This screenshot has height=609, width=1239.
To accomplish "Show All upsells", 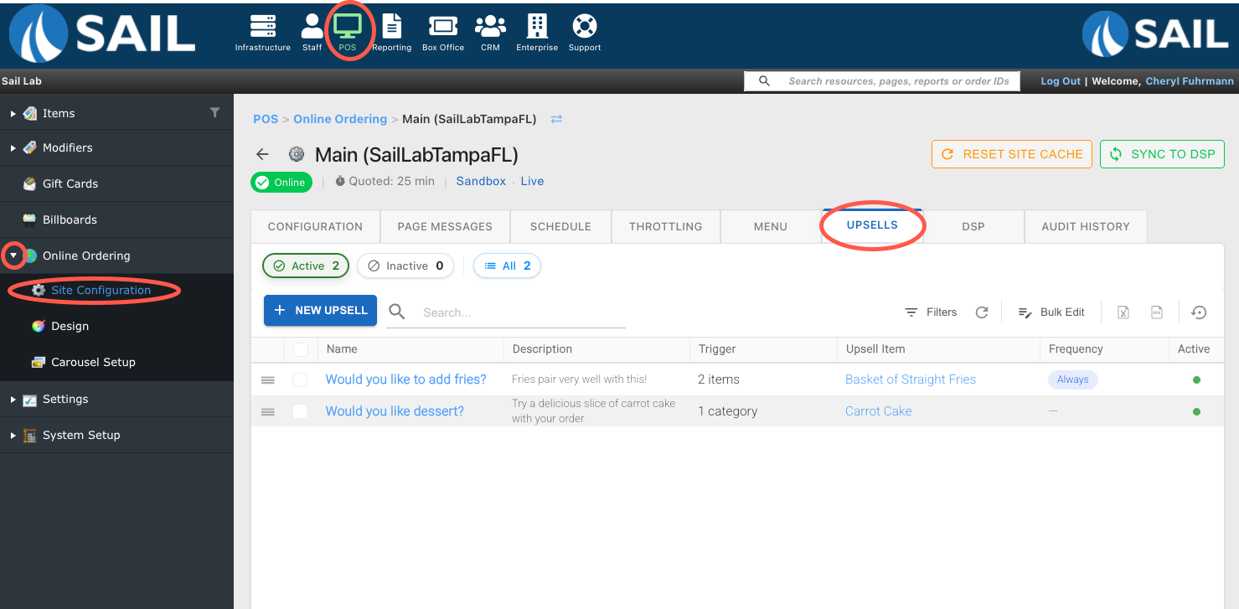I will (x=508, y=266).
